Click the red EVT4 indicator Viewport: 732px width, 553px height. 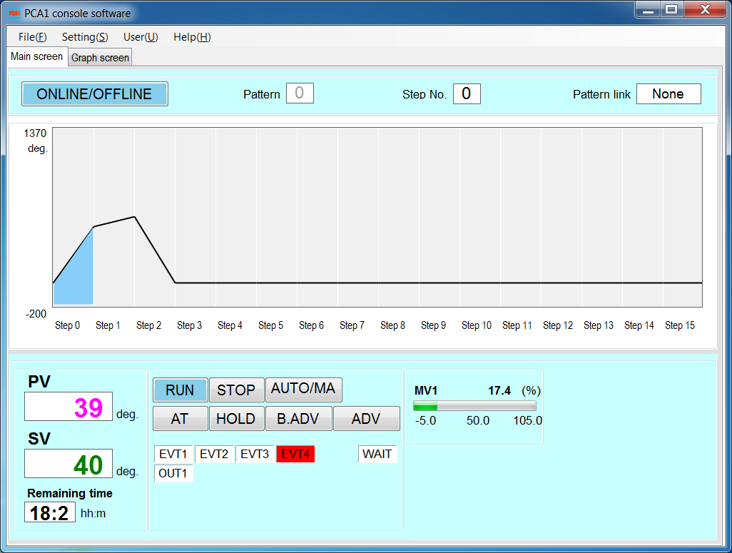point(295,454)
